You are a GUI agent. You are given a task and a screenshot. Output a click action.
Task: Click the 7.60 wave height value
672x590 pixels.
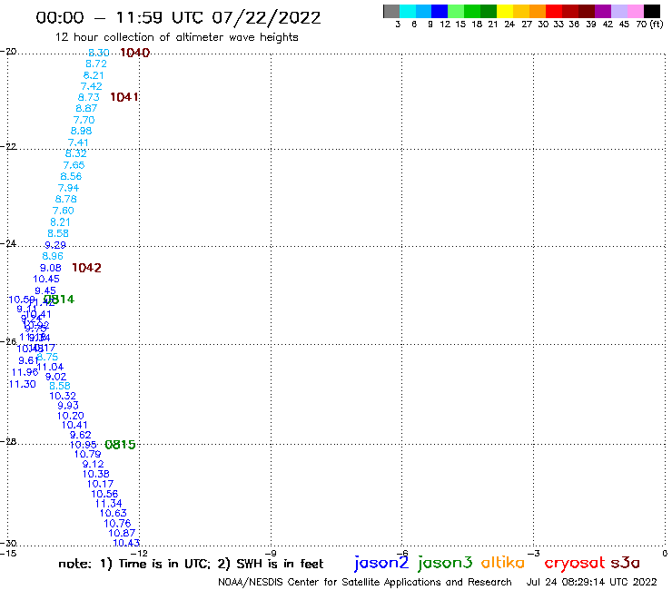64,211
